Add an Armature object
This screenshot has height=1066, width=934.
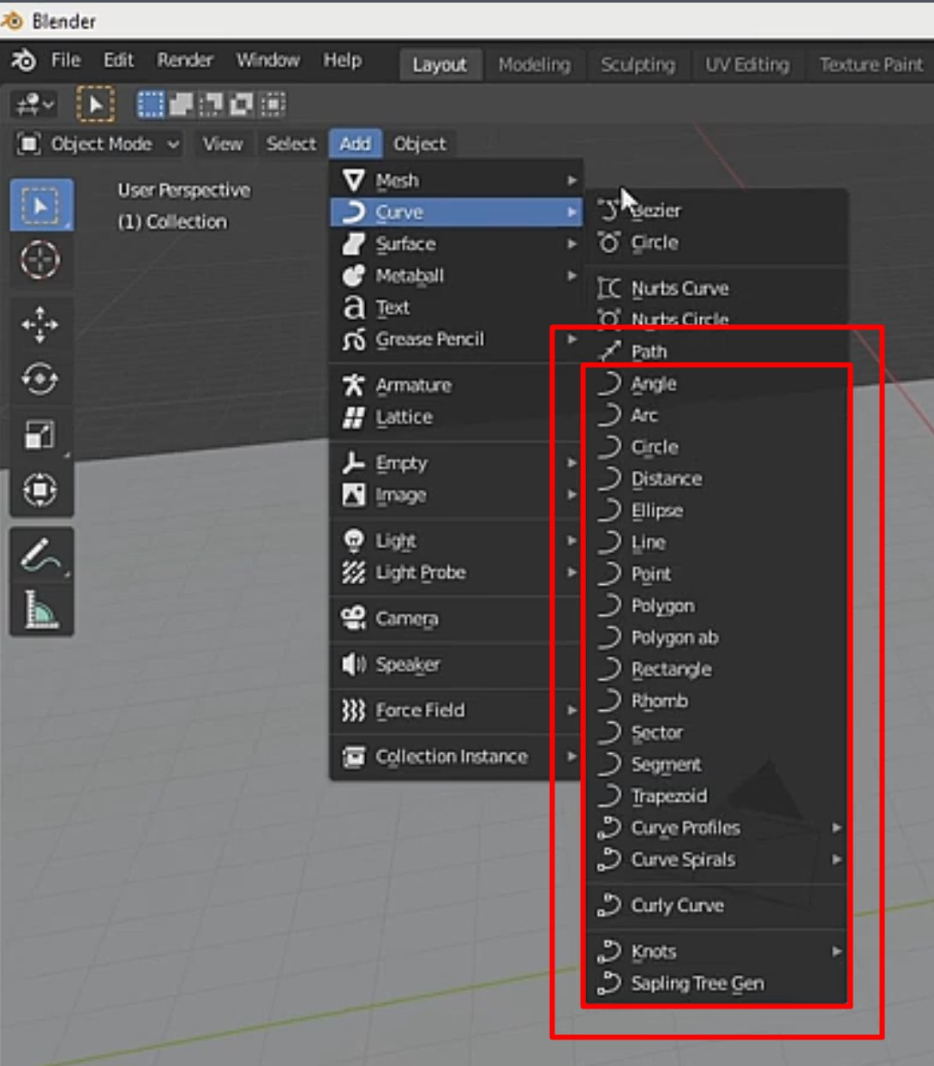457,385
